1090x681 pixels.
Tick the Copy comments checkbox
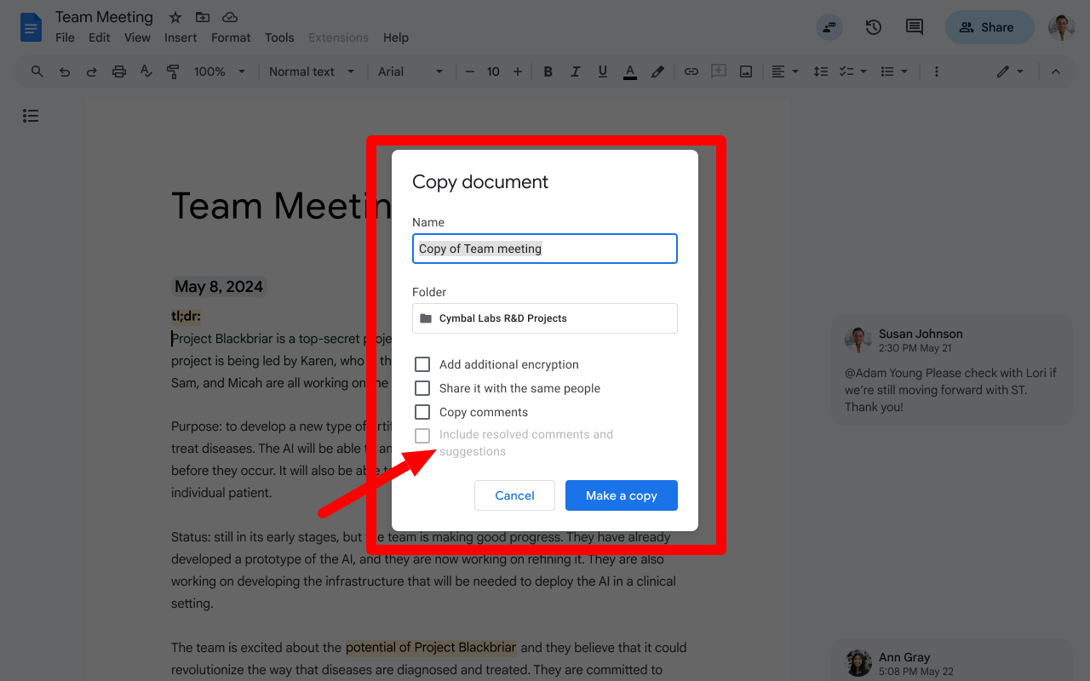click(x=422, y=412)
